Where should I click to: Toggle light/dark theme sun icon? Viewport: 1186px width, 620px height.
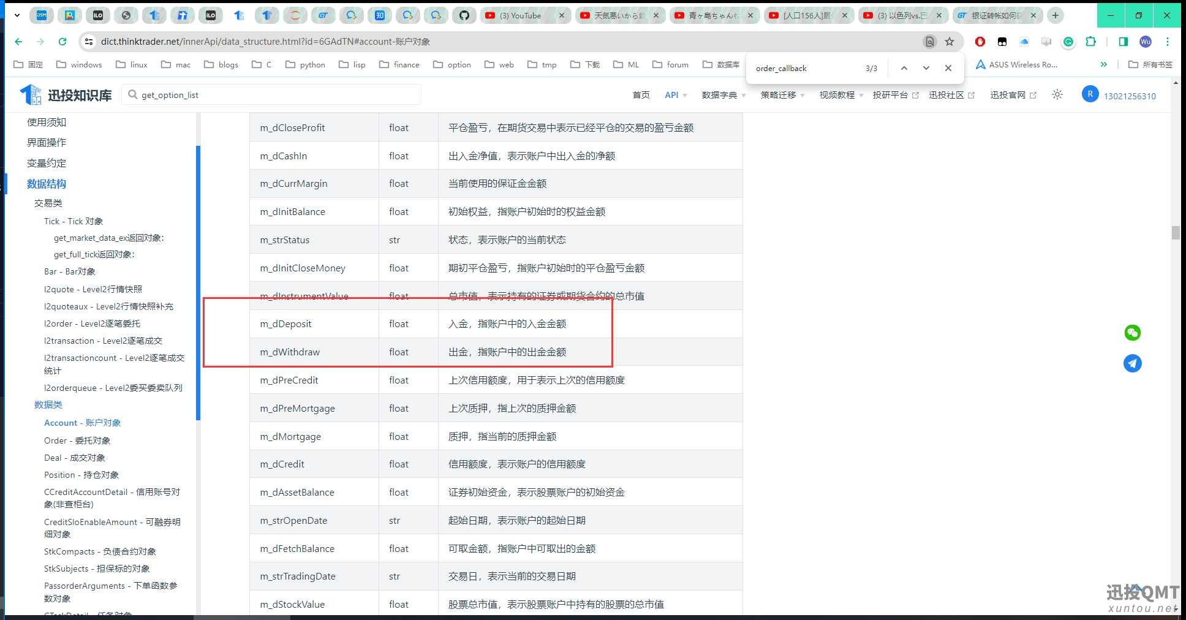point(1057,95)
